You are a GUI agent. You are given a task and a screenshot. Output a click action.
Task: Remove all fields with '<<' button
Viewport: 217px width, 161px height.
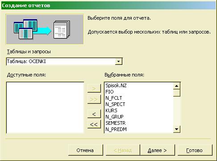[94, 124]
